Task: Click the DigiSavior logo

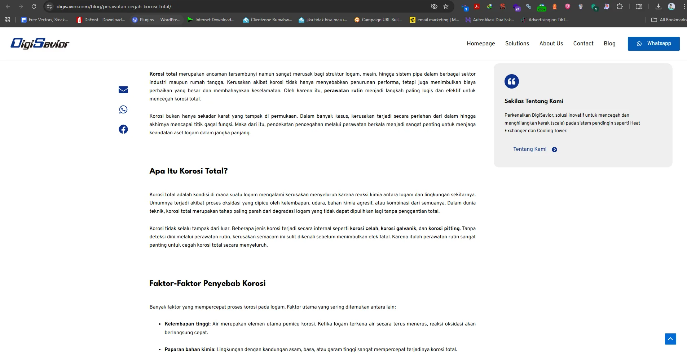Action: pyautogui.click(x=39, y=43)
